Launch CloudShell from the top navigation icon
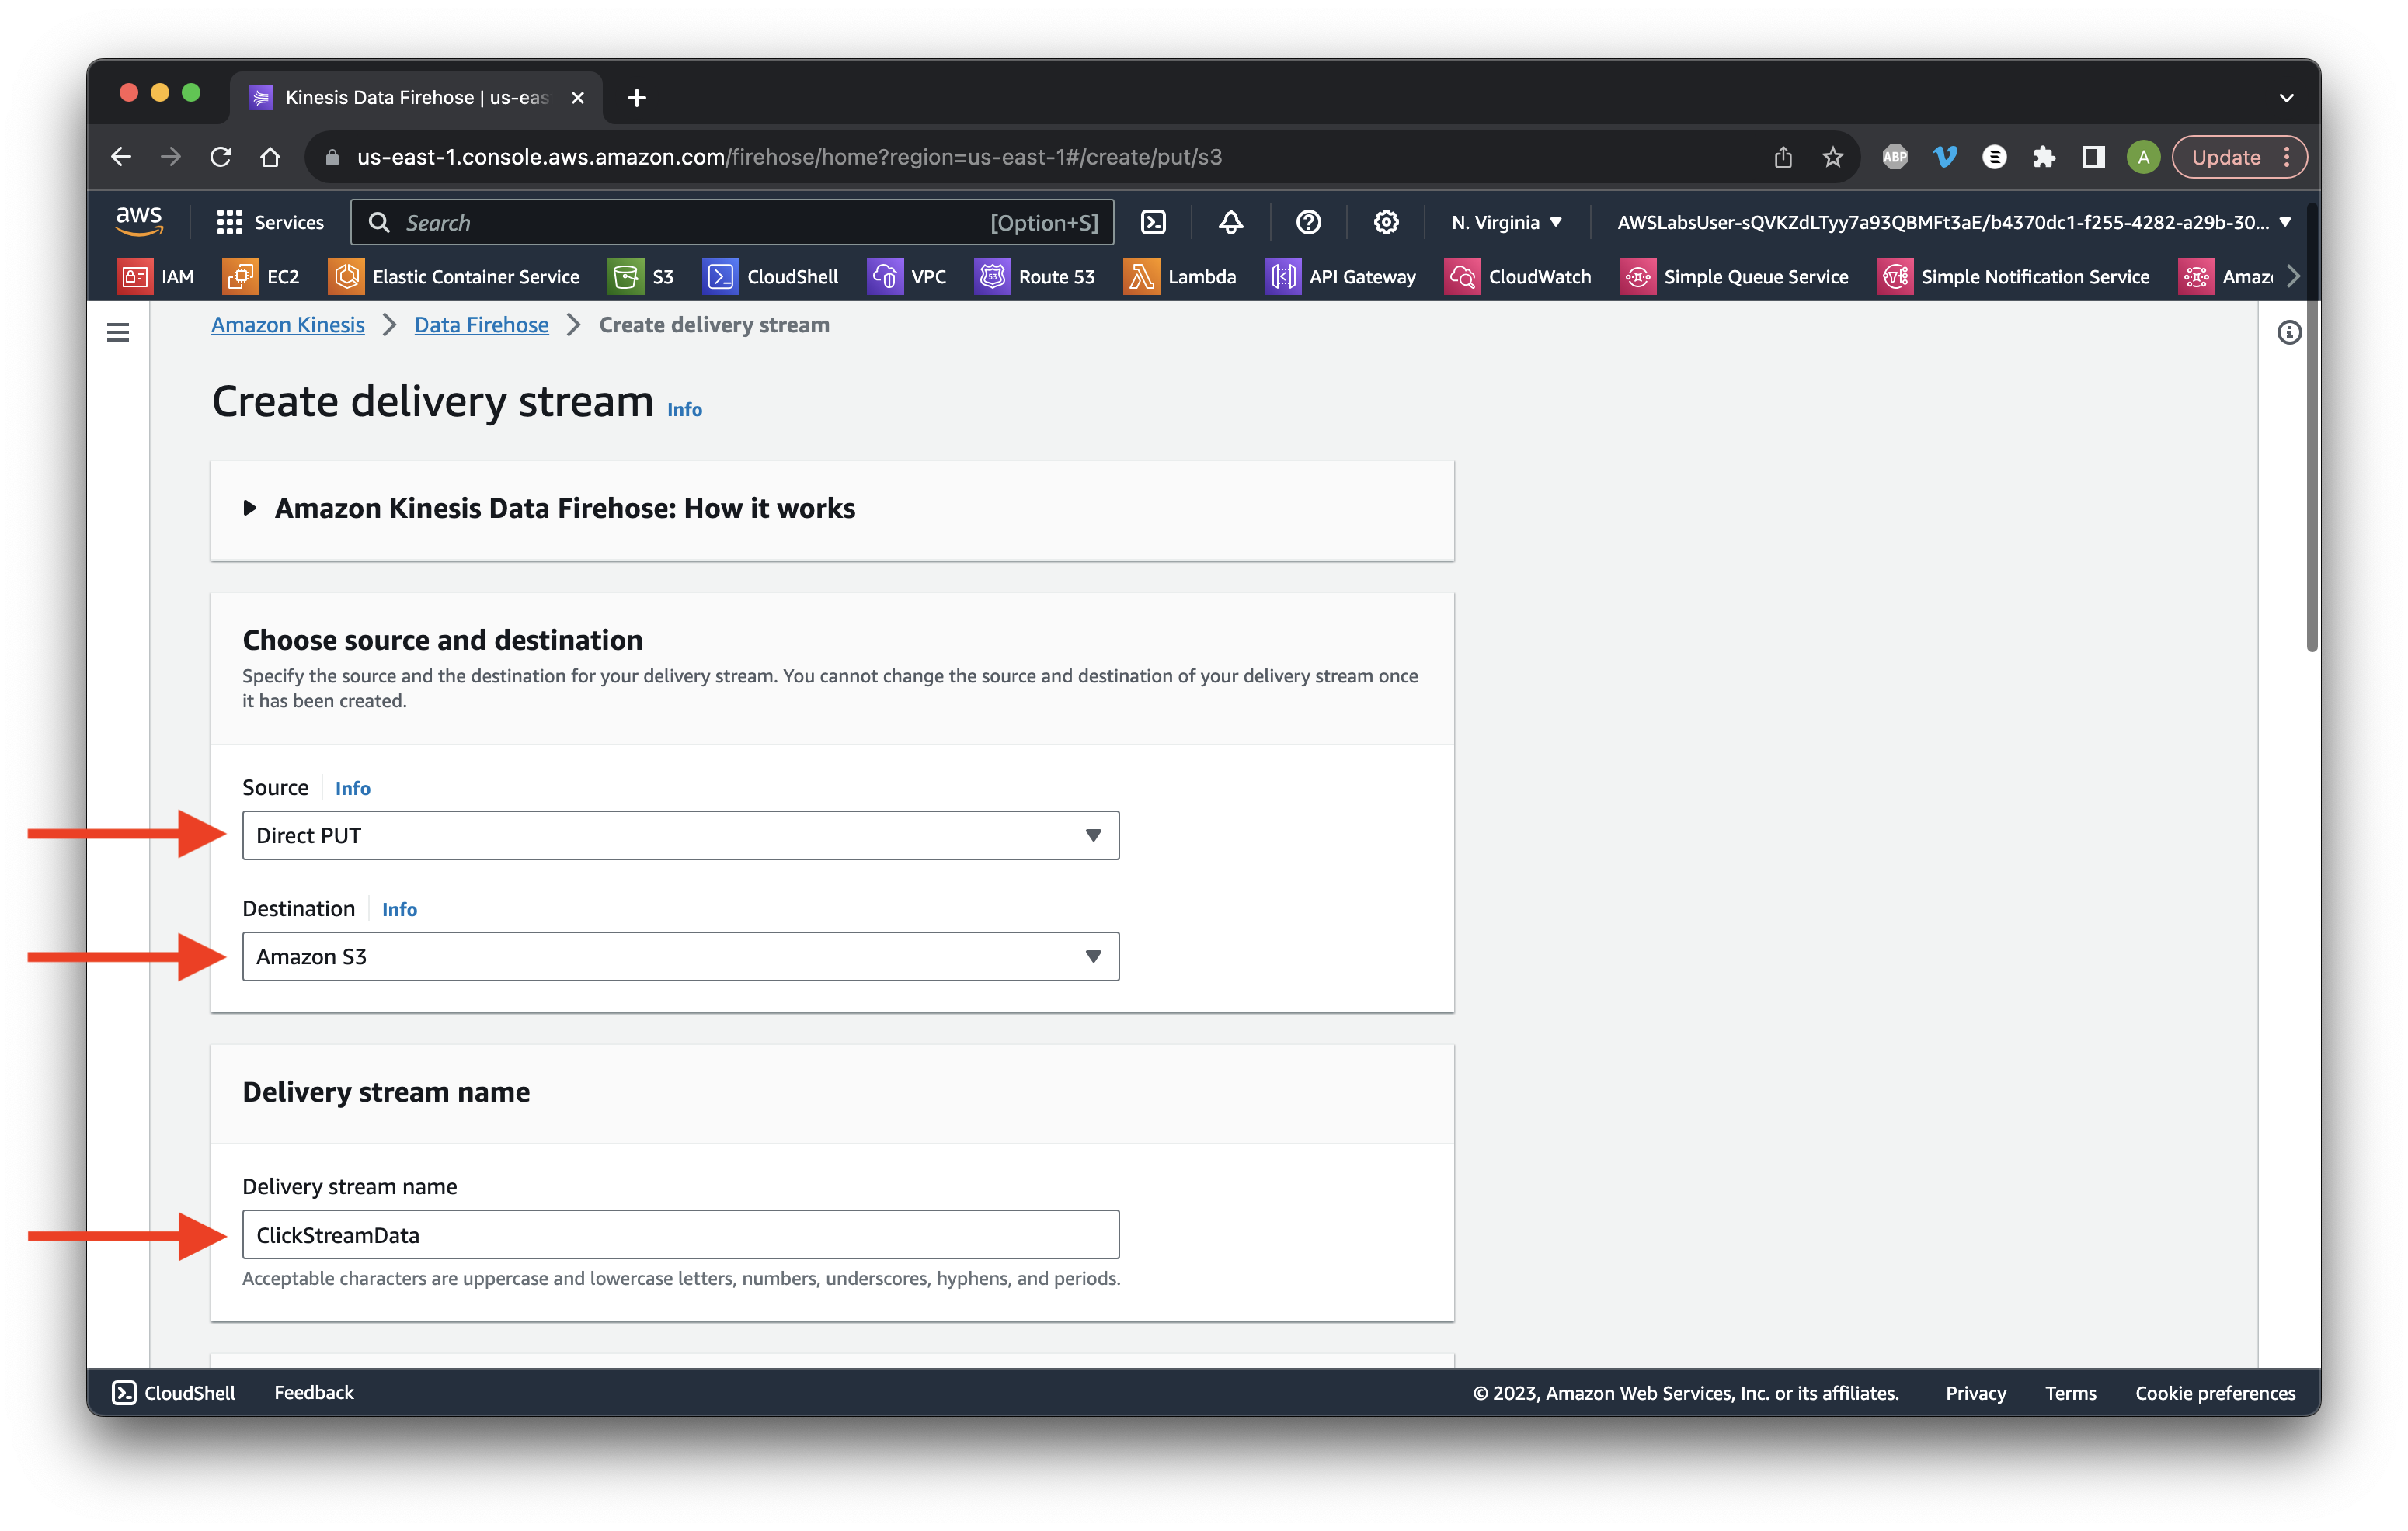The image size is (2408, 1531). [x=1153, y=222]
